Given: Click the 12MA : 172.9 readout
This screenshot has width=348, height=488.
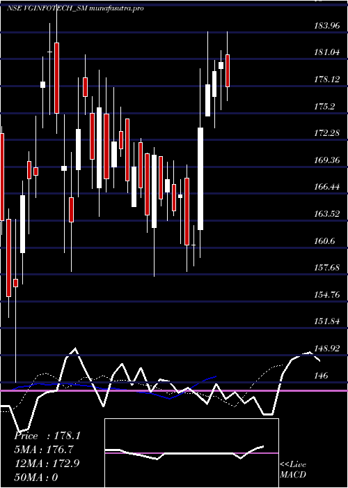Looking at the screenshot, I should pos(47,463).
